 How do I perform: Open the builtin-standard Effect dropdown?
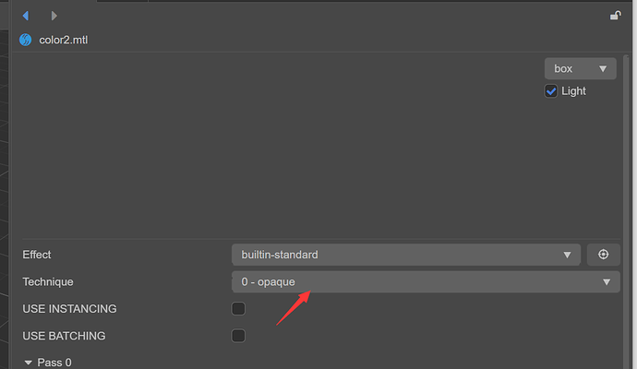tap(405, 255)
